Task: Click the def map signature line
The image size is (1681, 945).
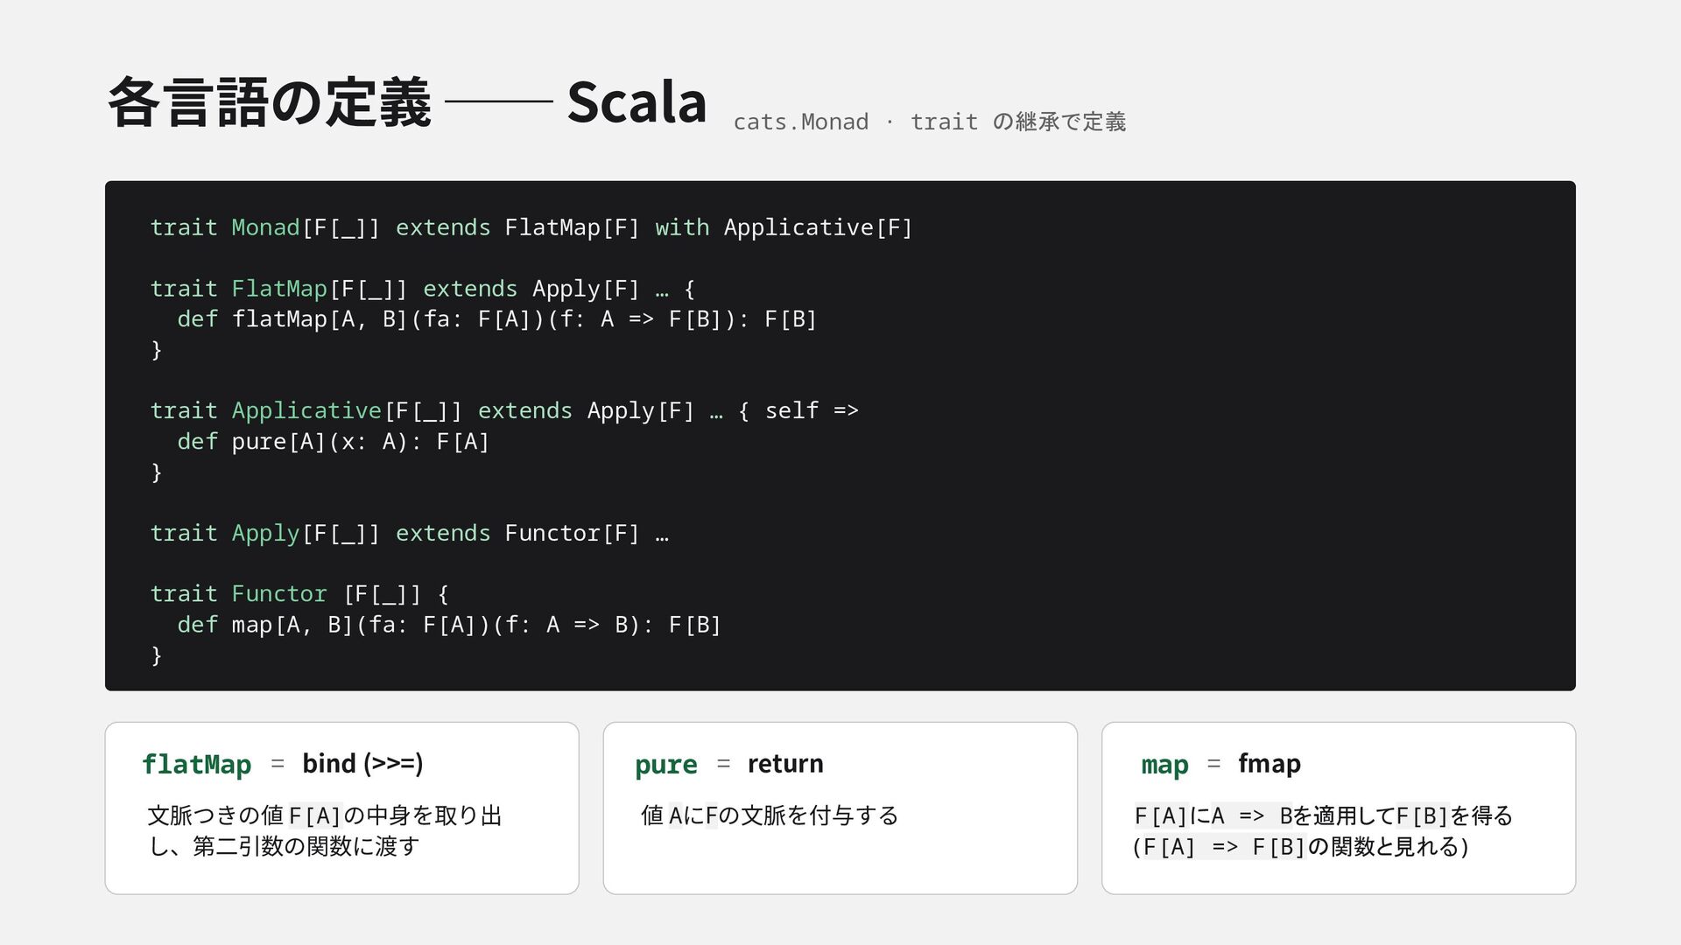Action: (449, 625)
